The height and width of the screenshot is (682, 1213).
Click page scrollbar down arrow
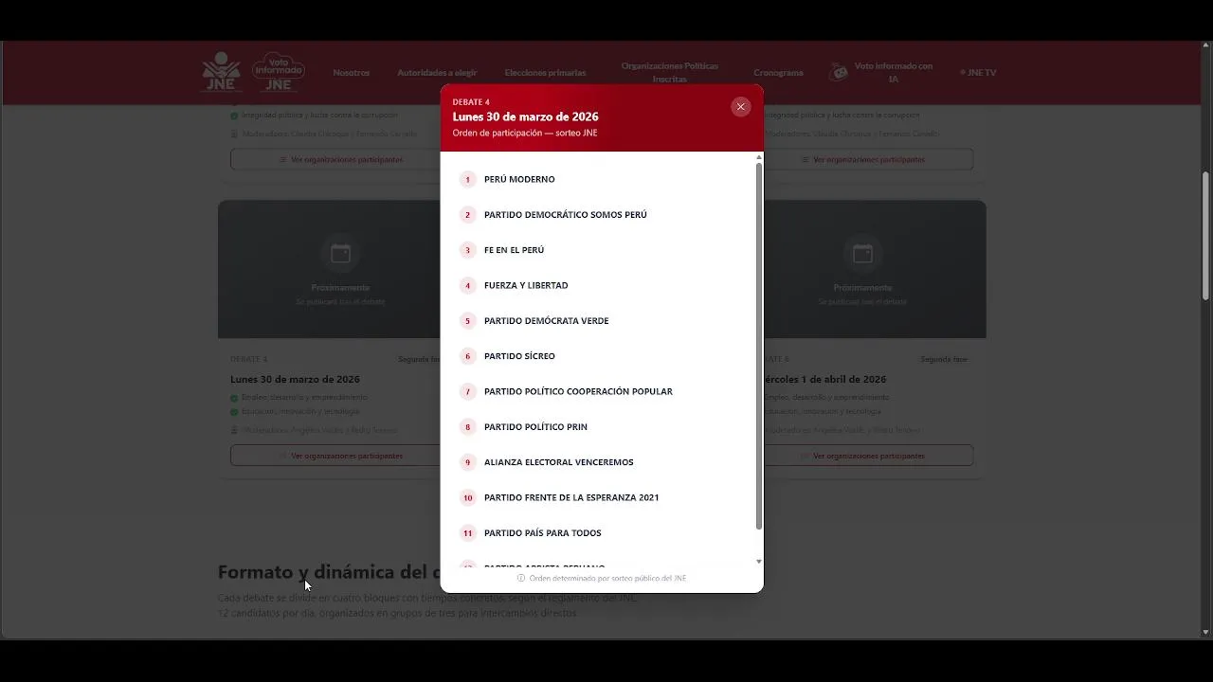1205,632
